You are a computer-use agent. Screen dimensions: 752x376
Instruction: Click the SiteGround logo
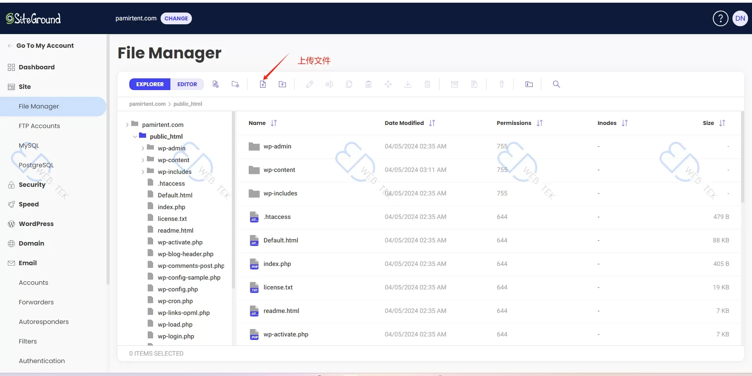(33, 18)
